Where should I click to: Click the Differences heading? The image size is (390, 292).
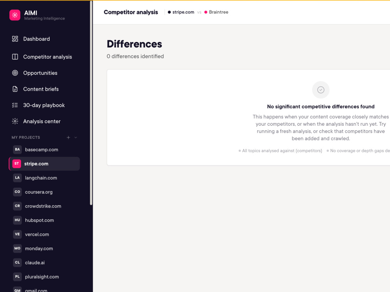click(x=134, y=44)
